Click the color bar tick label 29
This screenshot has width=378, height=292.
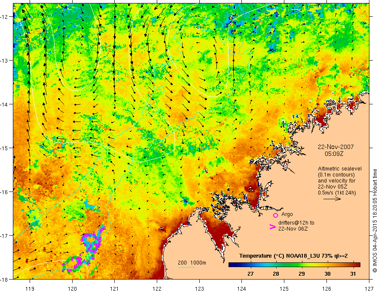[302, 274]
